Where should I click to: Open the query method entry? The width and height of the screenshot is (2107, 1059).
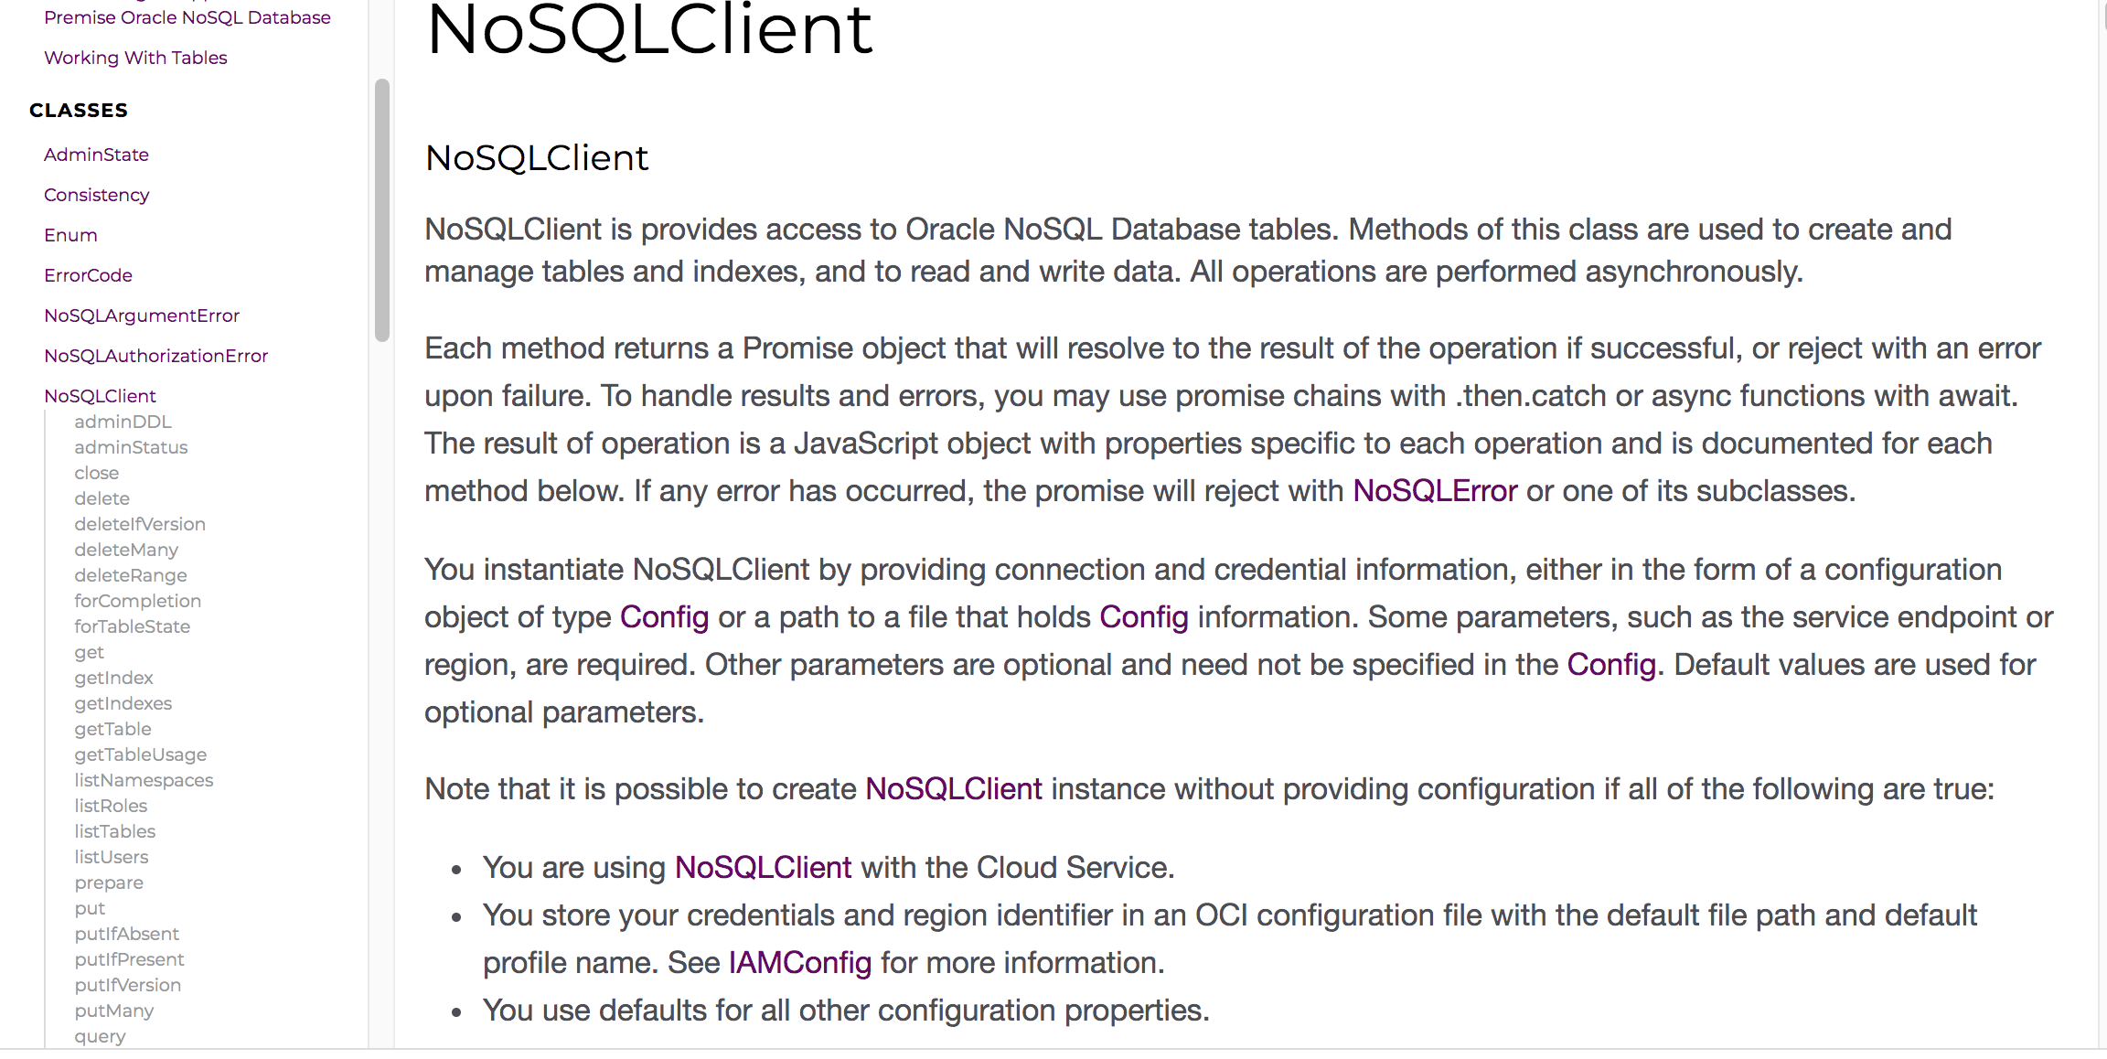click(100, 1036)
